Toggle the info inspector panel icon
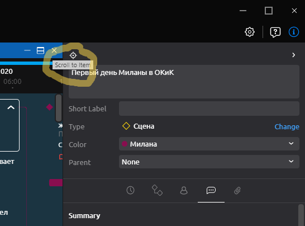 pyautogui.click(x=293, y=32)
